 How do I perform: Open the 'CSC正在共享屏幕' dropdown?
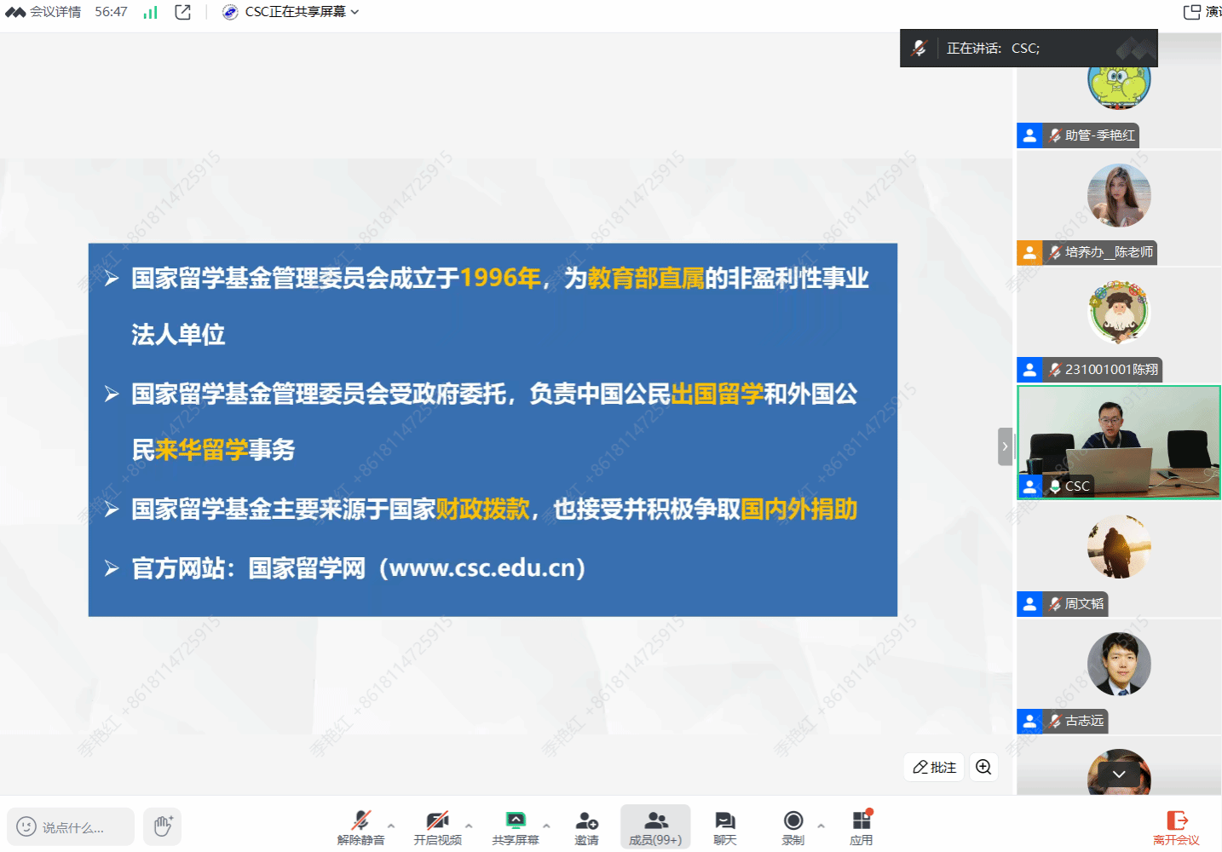point(291,12)
